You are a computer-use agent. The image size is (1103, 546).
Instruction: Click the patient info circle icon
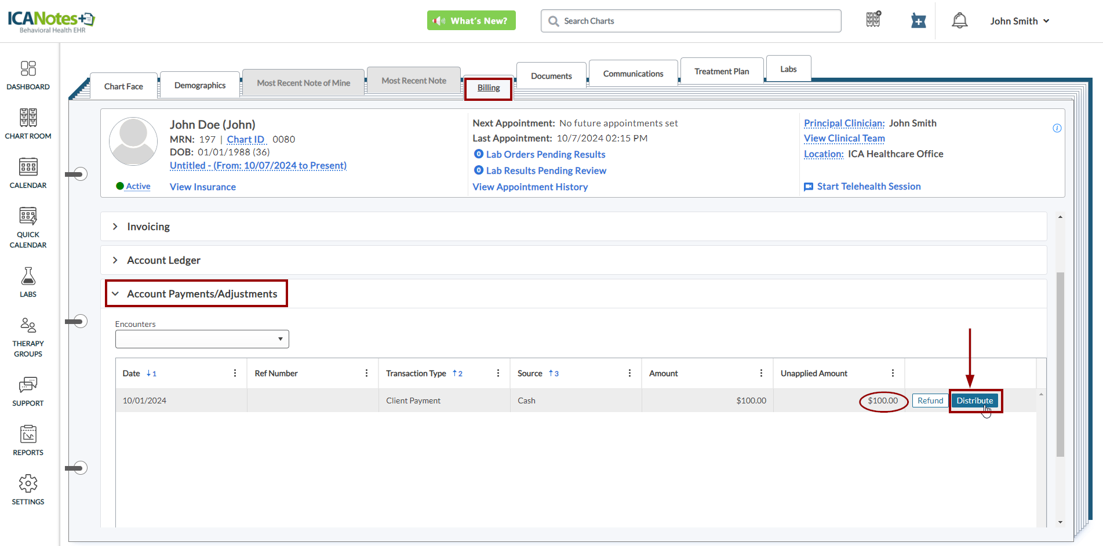coord(1057,128)
